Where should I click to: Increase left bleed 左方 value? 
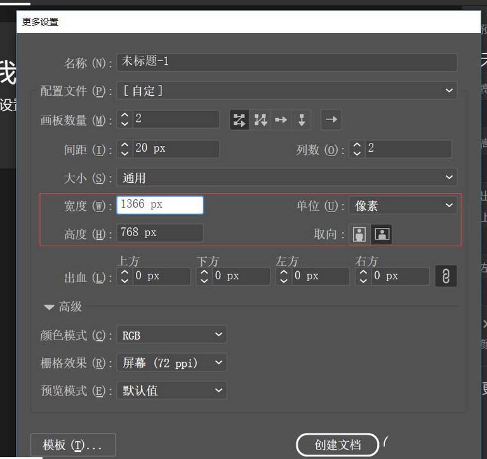[x=284, y=272]
